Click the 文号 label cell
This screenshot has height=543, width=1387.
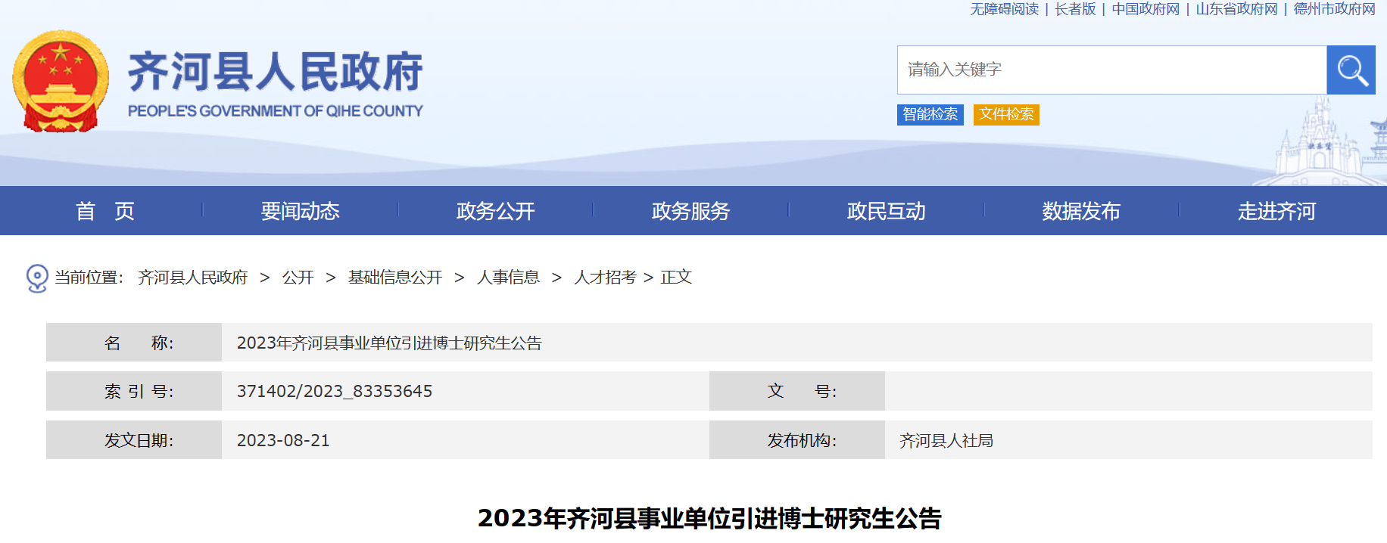point(797,391)
